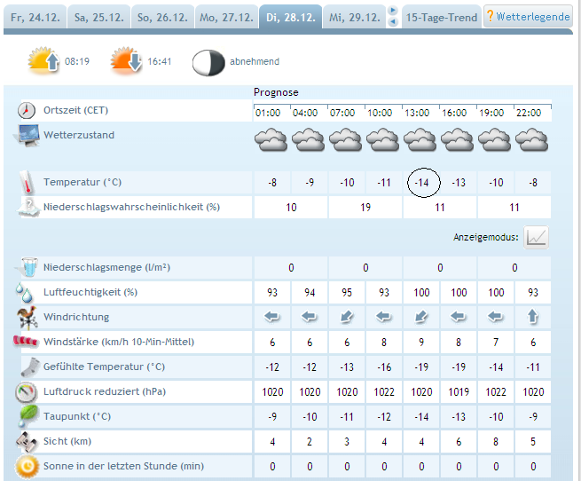The image size is (581, 481).
Task: Click the Sicht value 8 at 19:00
Action: (x=496, y=442)
